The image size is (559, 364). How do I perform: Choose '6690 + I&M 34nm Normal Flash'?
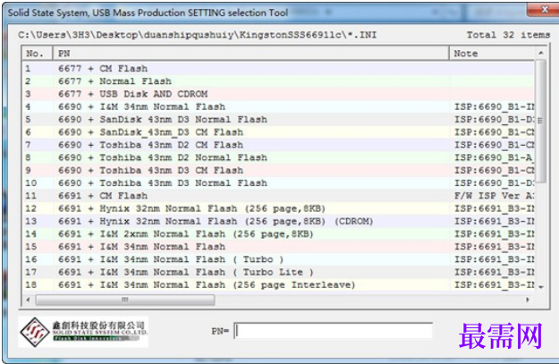(x=278, y=106)
